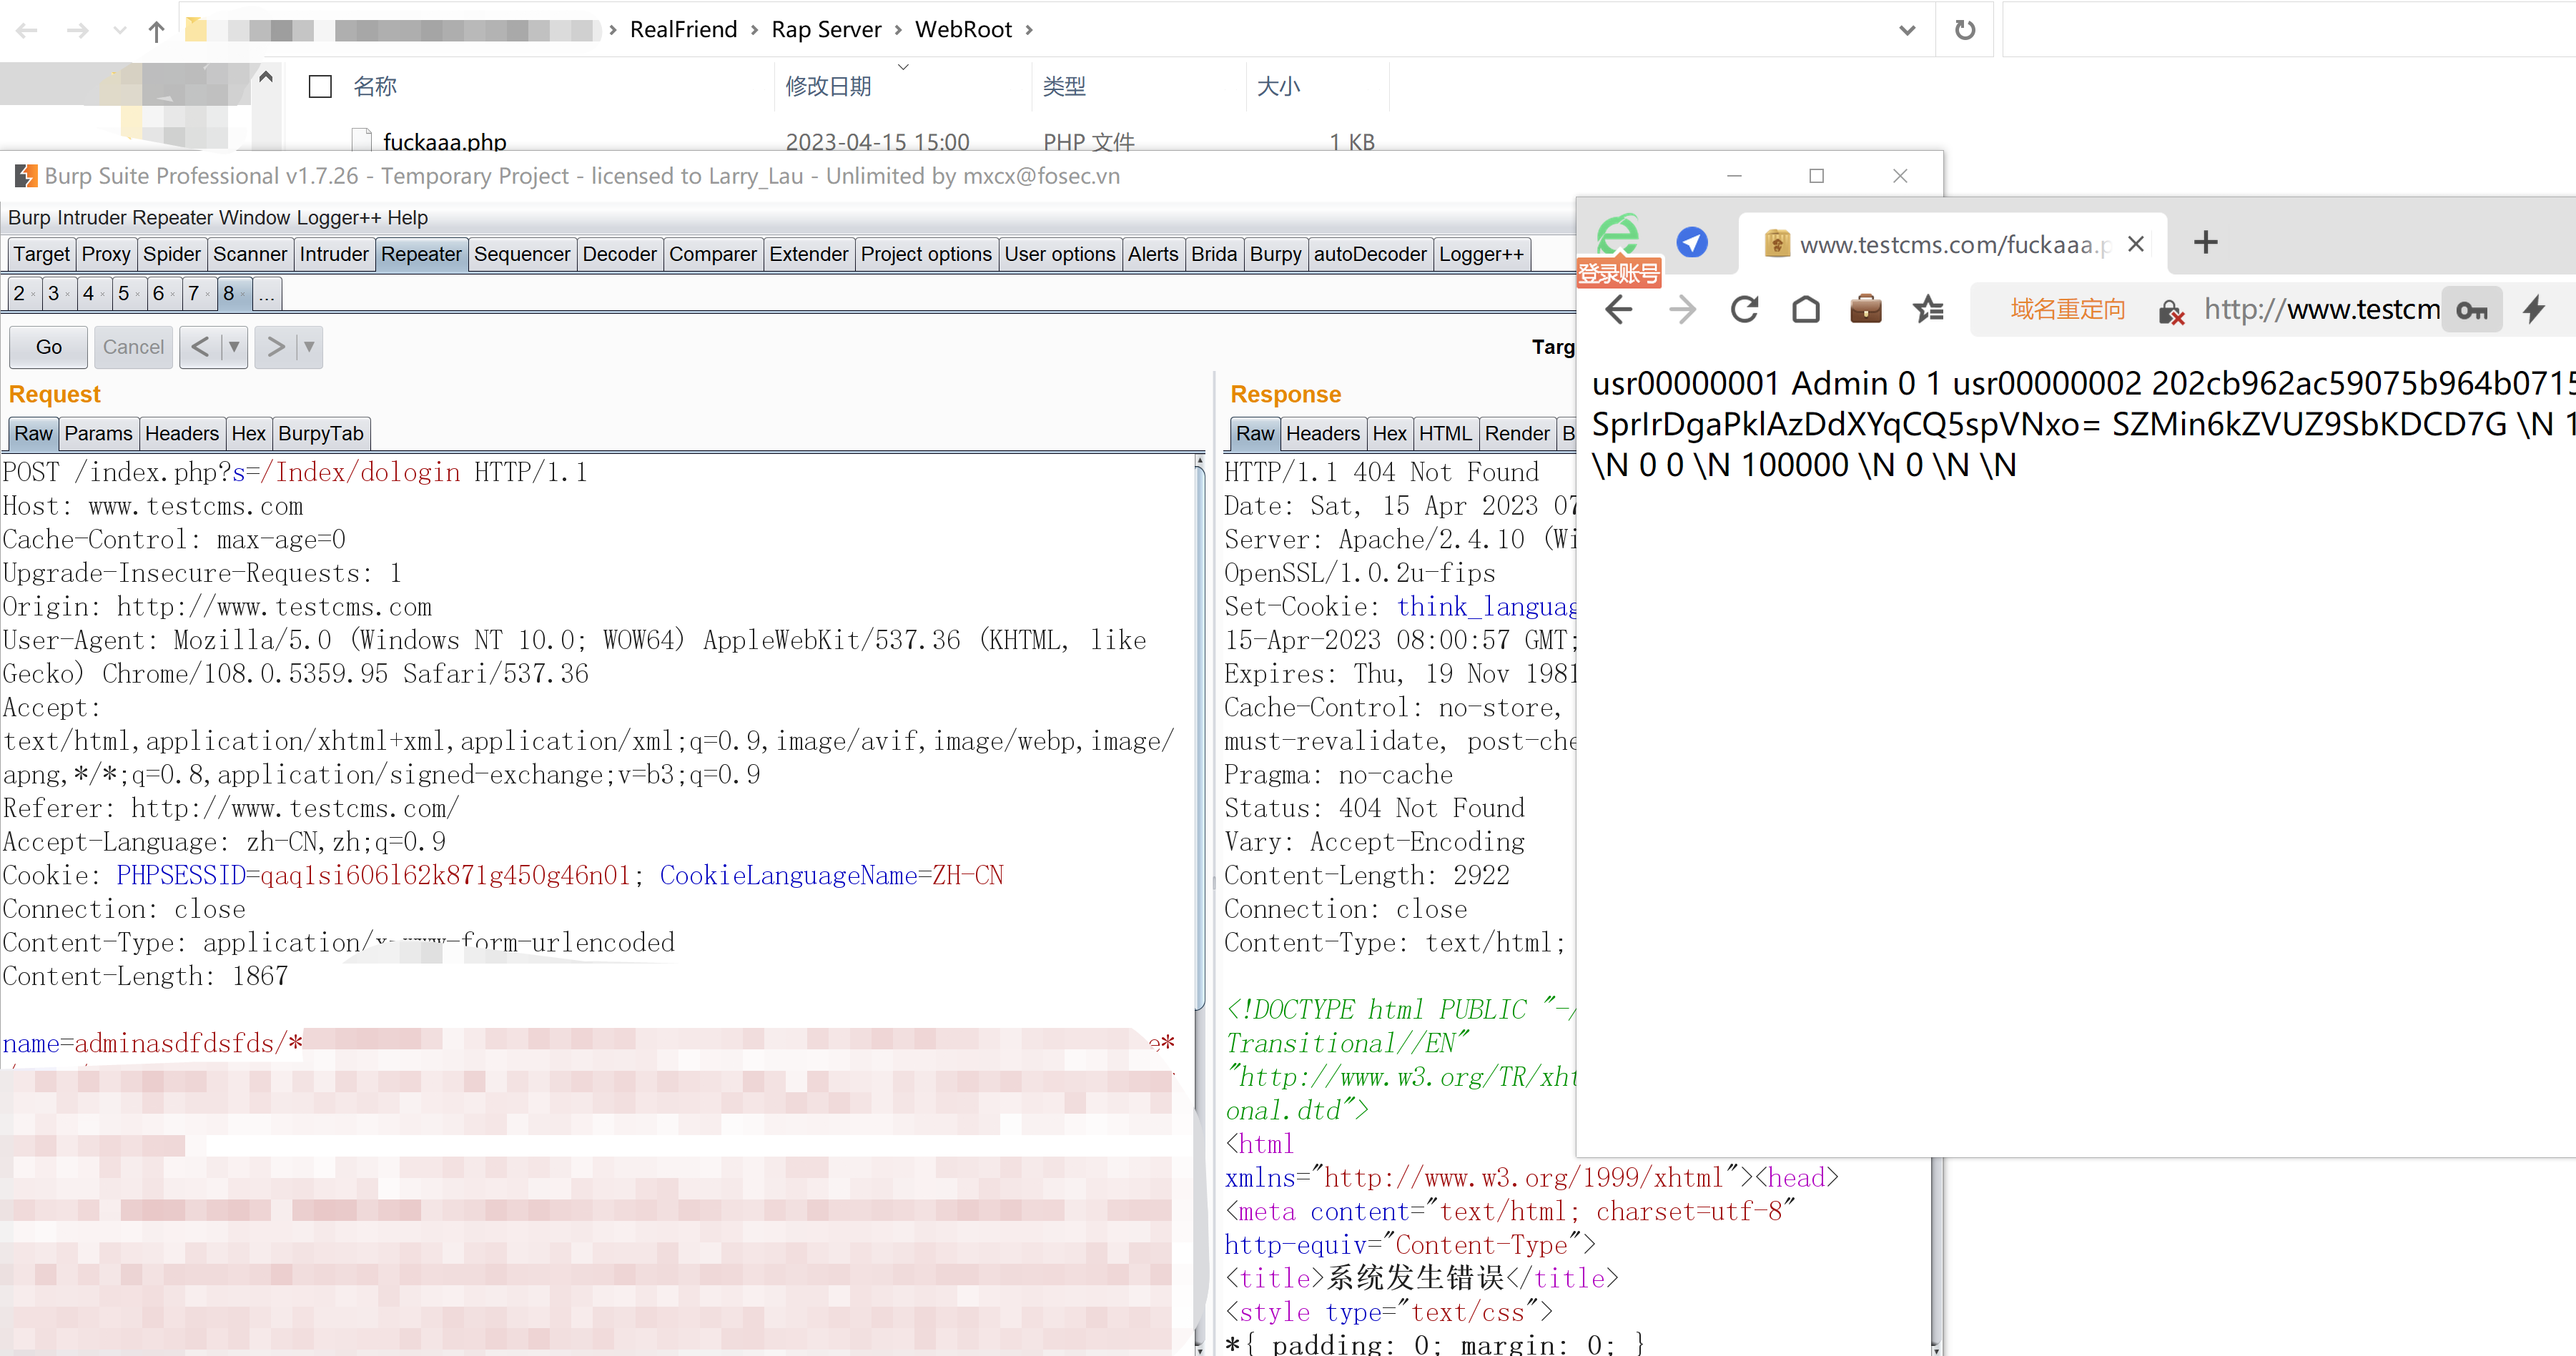Screen dimensions: 2576x1356
Task: Switch to the Proxy tab
Action: 106,254
